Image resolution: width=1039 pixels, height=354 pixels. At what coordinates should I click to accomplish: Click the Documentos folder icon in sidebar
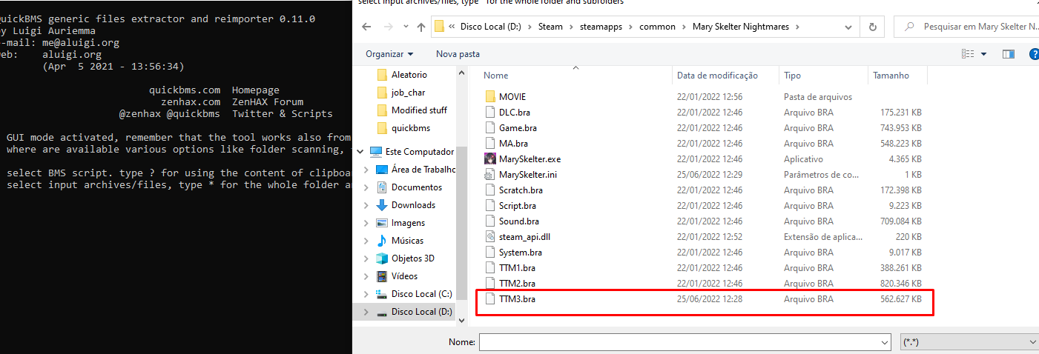click(x=382, y=187)
